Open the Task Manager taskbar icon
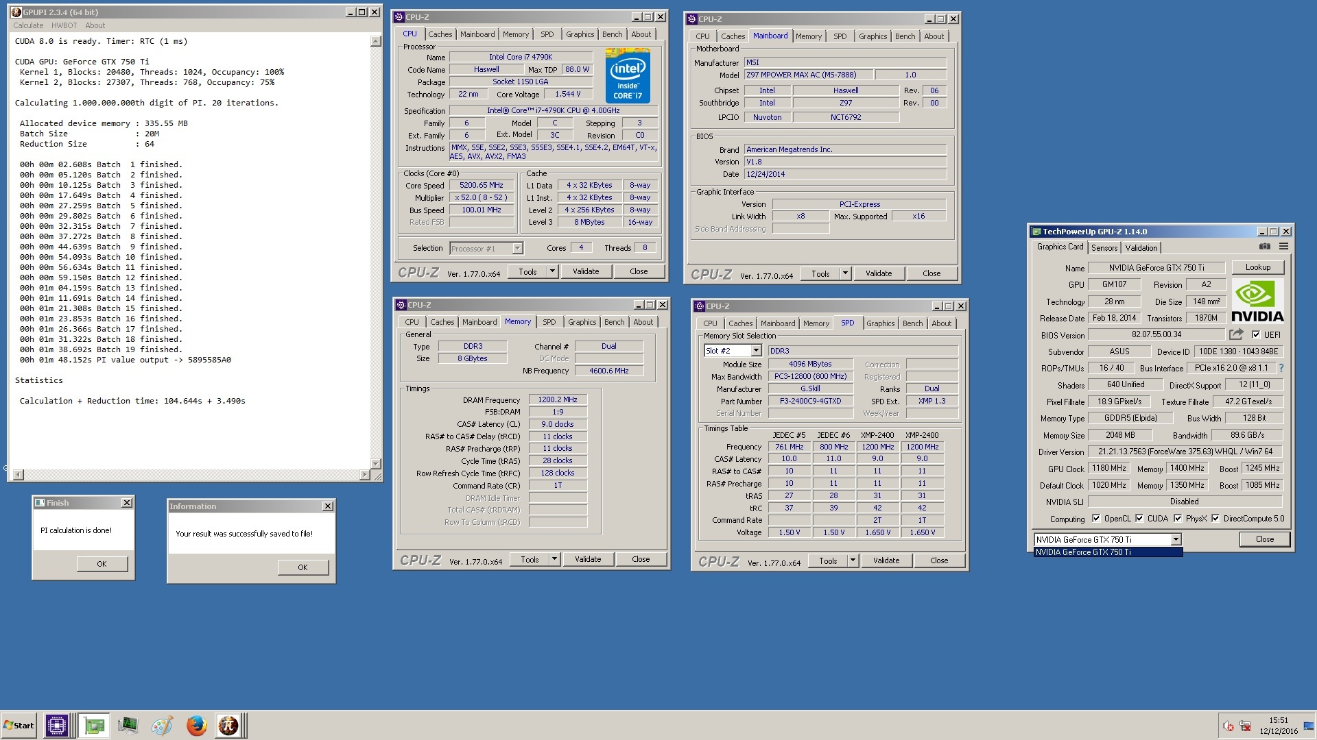The width and height of the screenshot is (1317, 740). tap(128, 725)
